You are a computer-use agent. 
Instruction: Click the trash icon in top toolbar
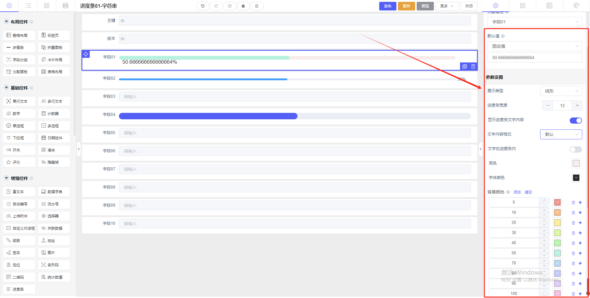click(257, 6)
